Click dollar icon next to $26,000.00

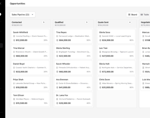pyautogui.click(x=57, y=103)
